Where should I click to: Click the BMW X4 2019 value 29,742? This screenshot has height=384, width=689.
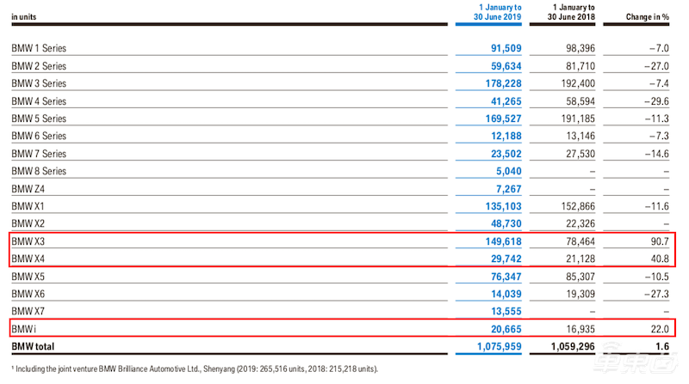497,259
